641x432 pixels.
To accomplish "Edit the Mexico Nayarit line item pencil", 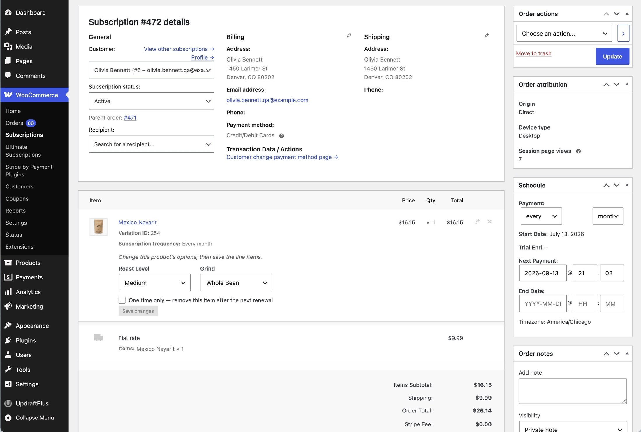I will [478, 222].
